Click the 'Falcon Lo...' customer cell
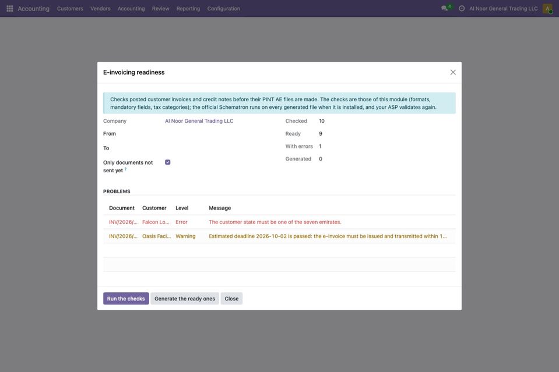Viewport: 559px width, 372px height. tap(156, 222)
